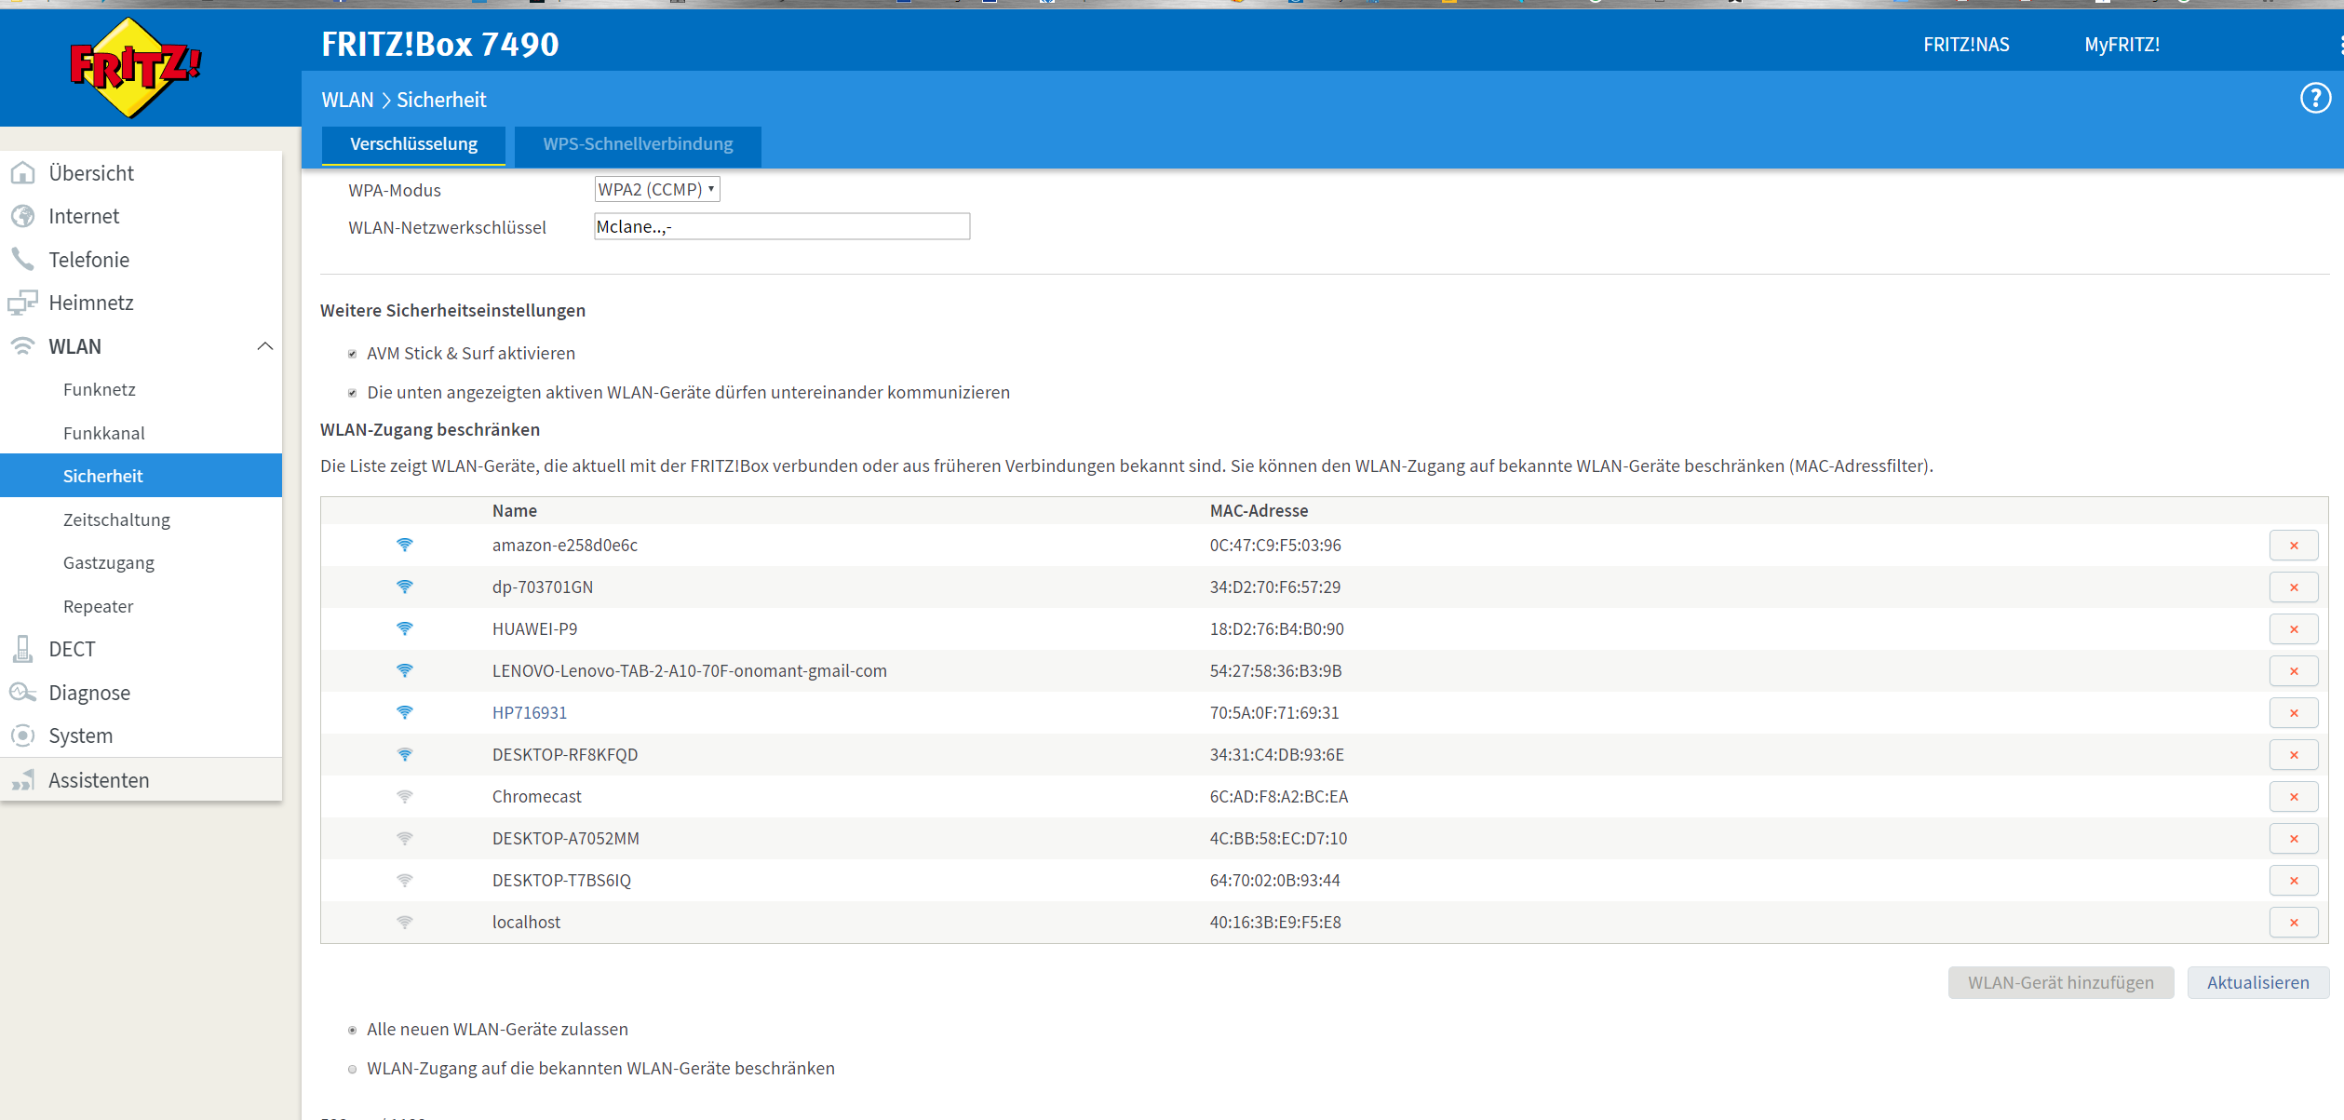The width and height of the screenshot is (2344, 1120).
Task: Open Zeitschaltung in the sidebar
Action: [x=116, y=520]
